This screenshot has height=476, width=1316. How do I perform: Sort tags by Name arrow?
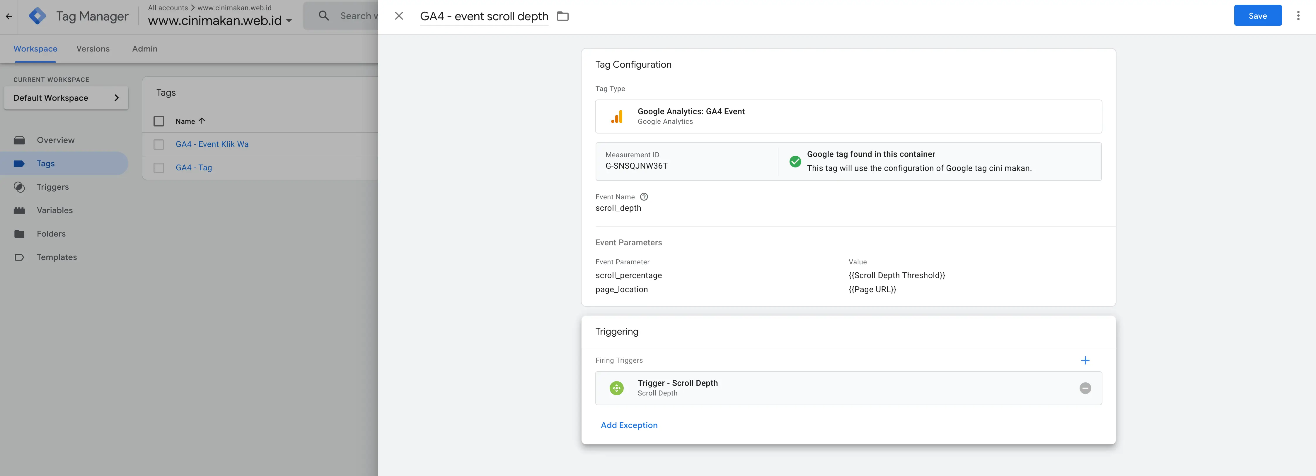click(x=202, y=121)
